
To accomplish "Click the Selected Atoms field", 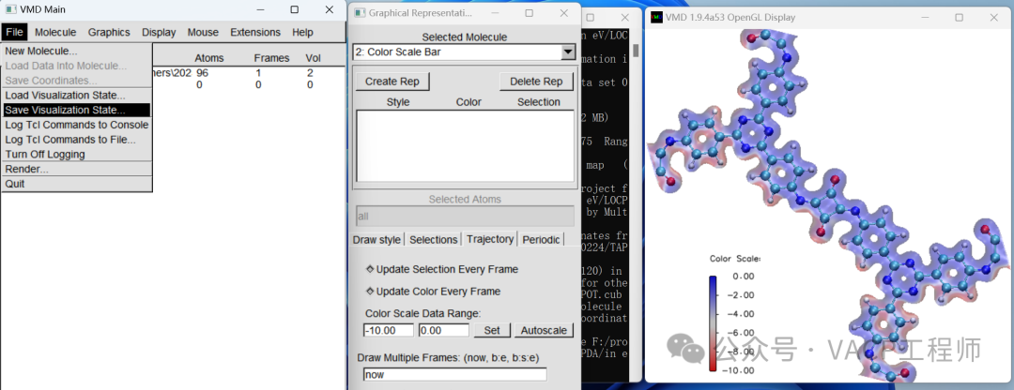I will [465, 217].
